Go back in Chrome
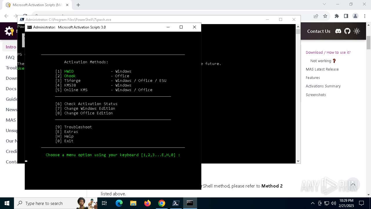The width and height of the screenshot is (371, 209). 6,16
